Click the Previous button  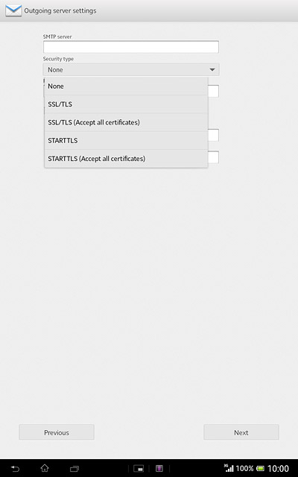57,432
